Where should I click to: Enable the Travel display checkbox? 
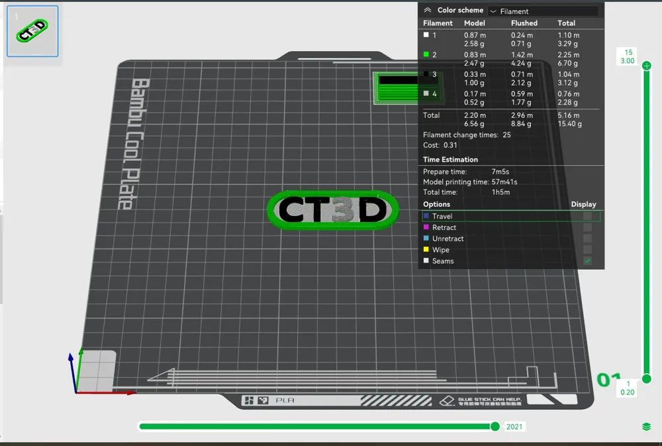587,216
